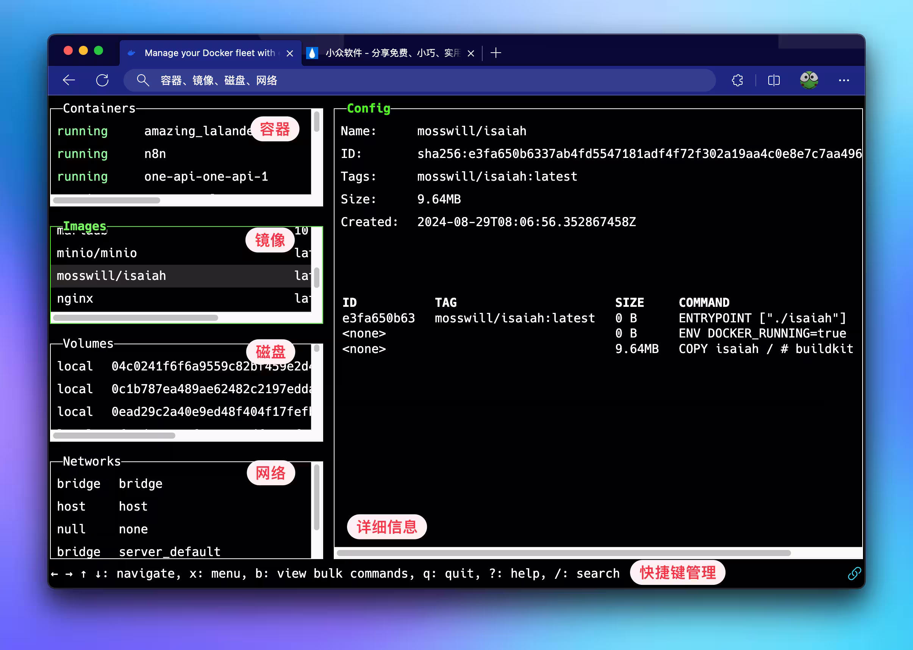913x650 pixels.
Task: Select the minio/minio image row
Action: [x=181, y=253]
